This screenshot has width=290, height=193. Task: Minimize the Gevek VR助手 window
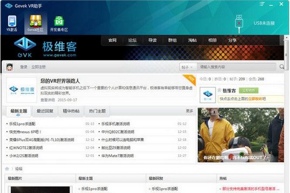pos(271,4)
